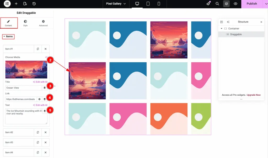Switch to mobile responsive view
This screenshot has height=158, width=268.
(159, 4)
